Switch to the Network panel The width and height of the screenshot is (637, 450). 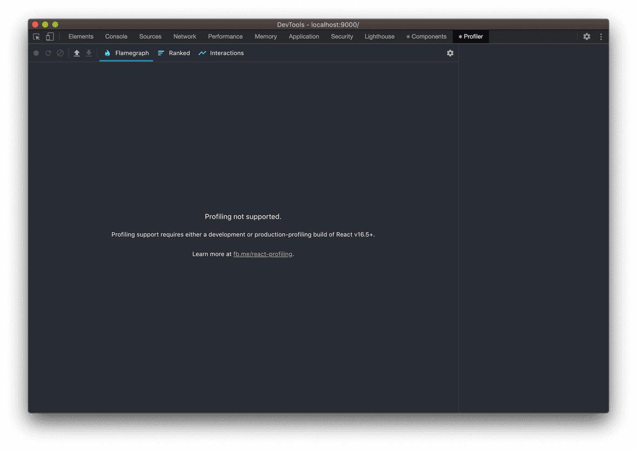(185, 36)
